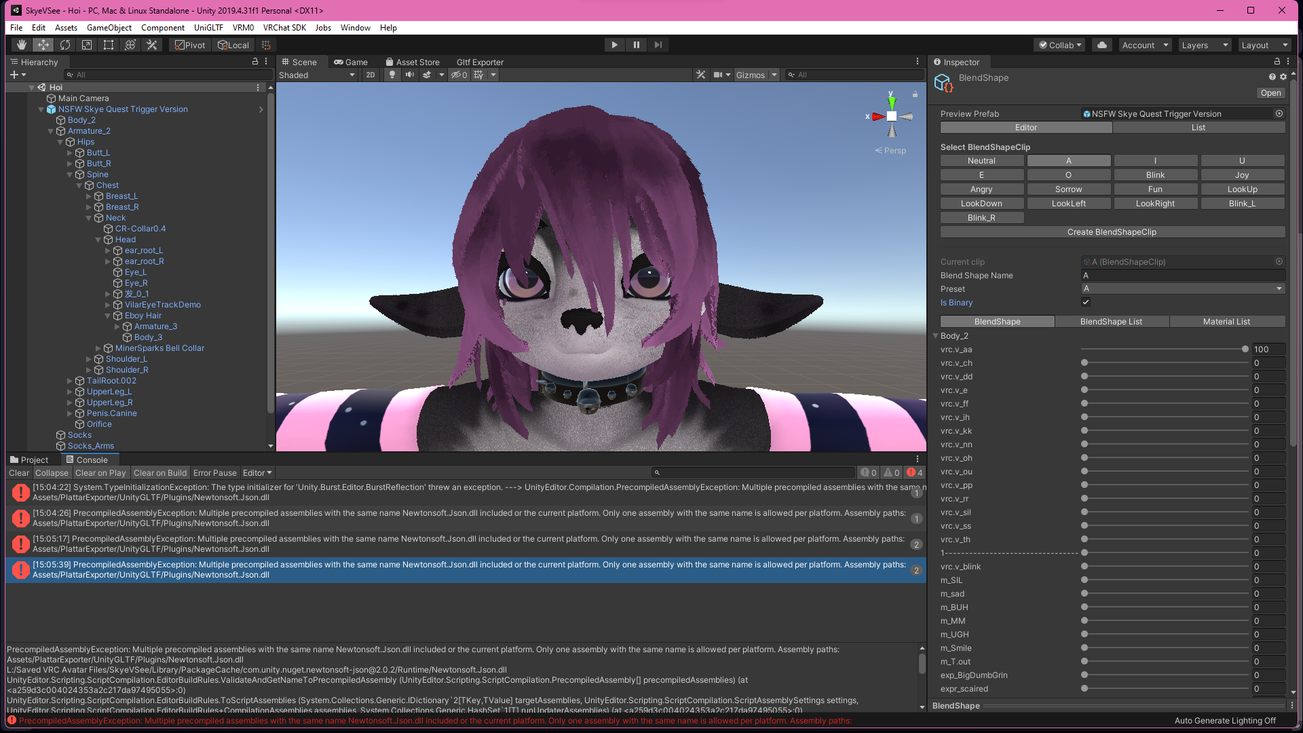The width and height of the screenshot is (1303, 733).
Task: Select the Blink blendshape clip button
Action: 1155,175
